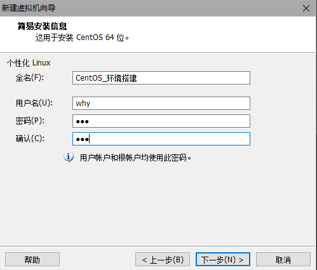This screenshot has width=317, height=270.
Task: Click the 用户帐户和根帐户均使用此密码 notice text
Action: tap(135, 158)
